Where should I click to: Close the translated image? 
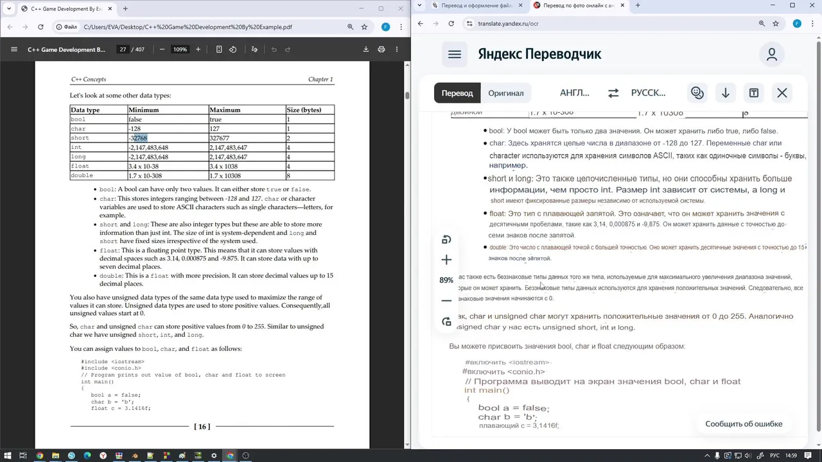[782, 93]
